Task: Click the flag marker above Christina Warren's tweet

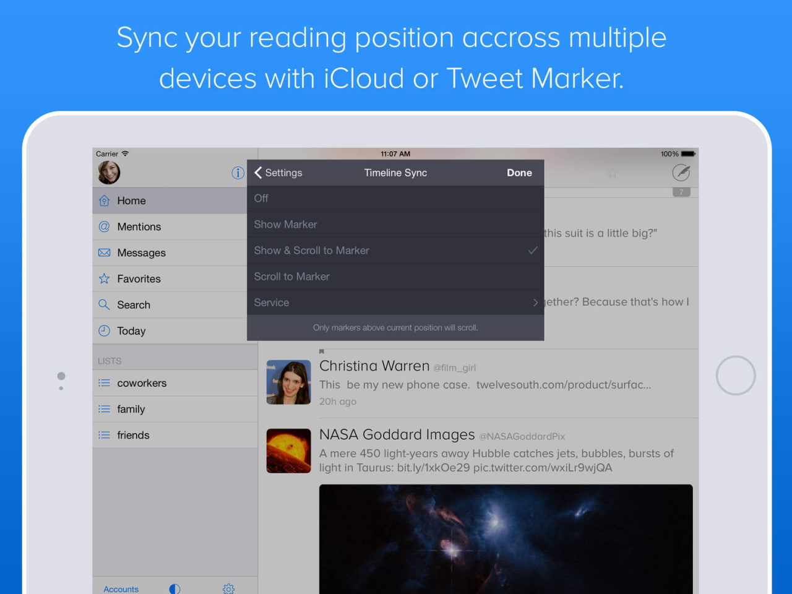Action: pyautogui.click(x=321, y=351)
